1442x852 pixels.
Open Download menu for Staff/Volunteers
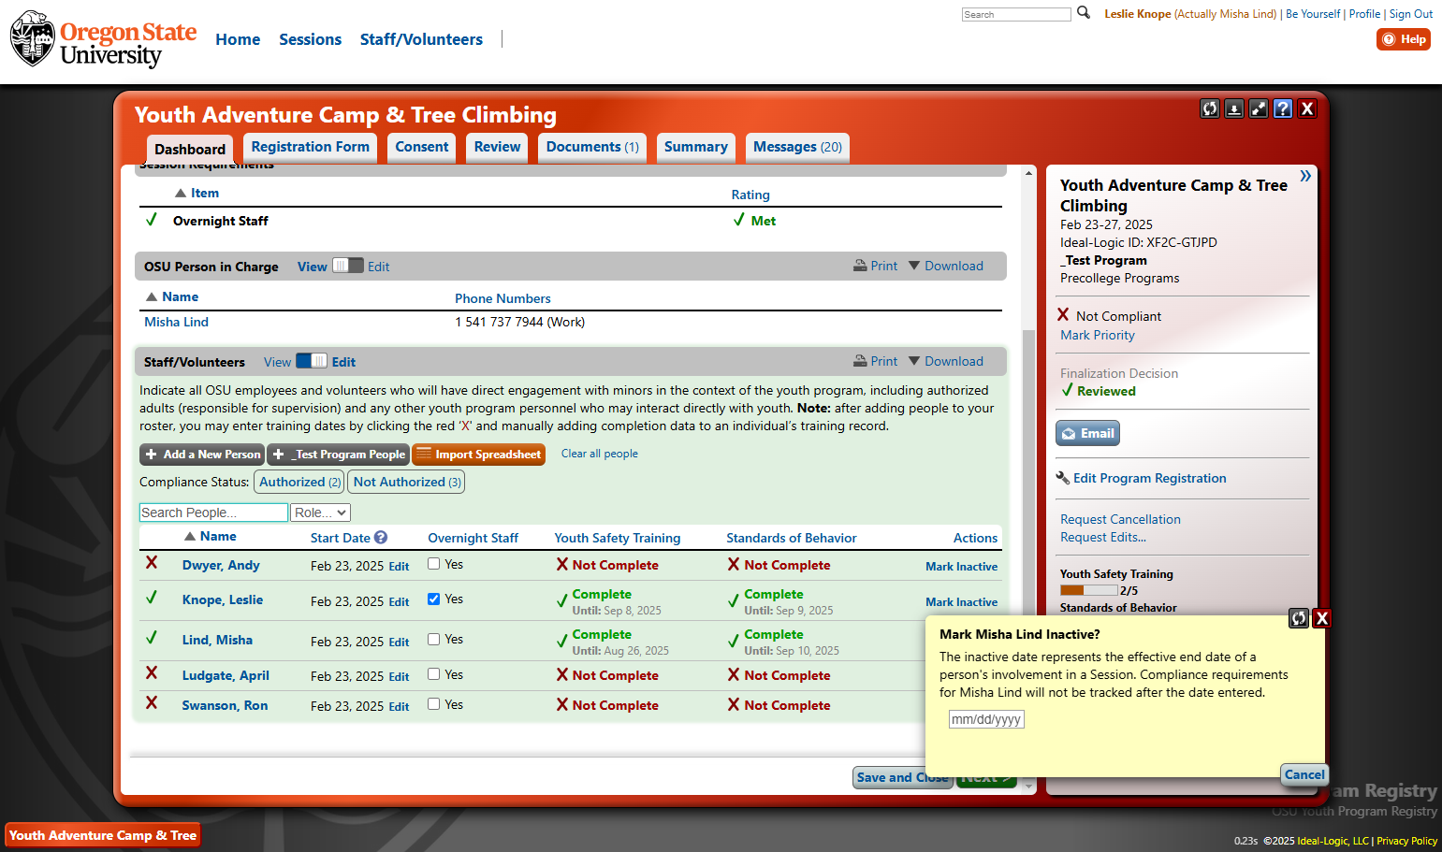pos(946,361)
